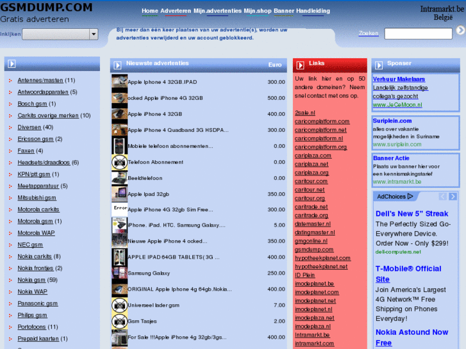
Task: Open Diversen category
Action: pyautogui.click(x=29, y=127)
